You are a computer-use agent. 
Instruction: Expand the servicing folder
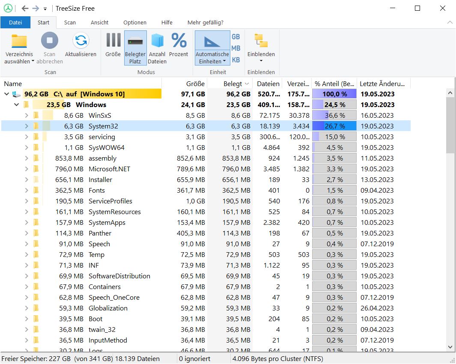click(27, 137)
